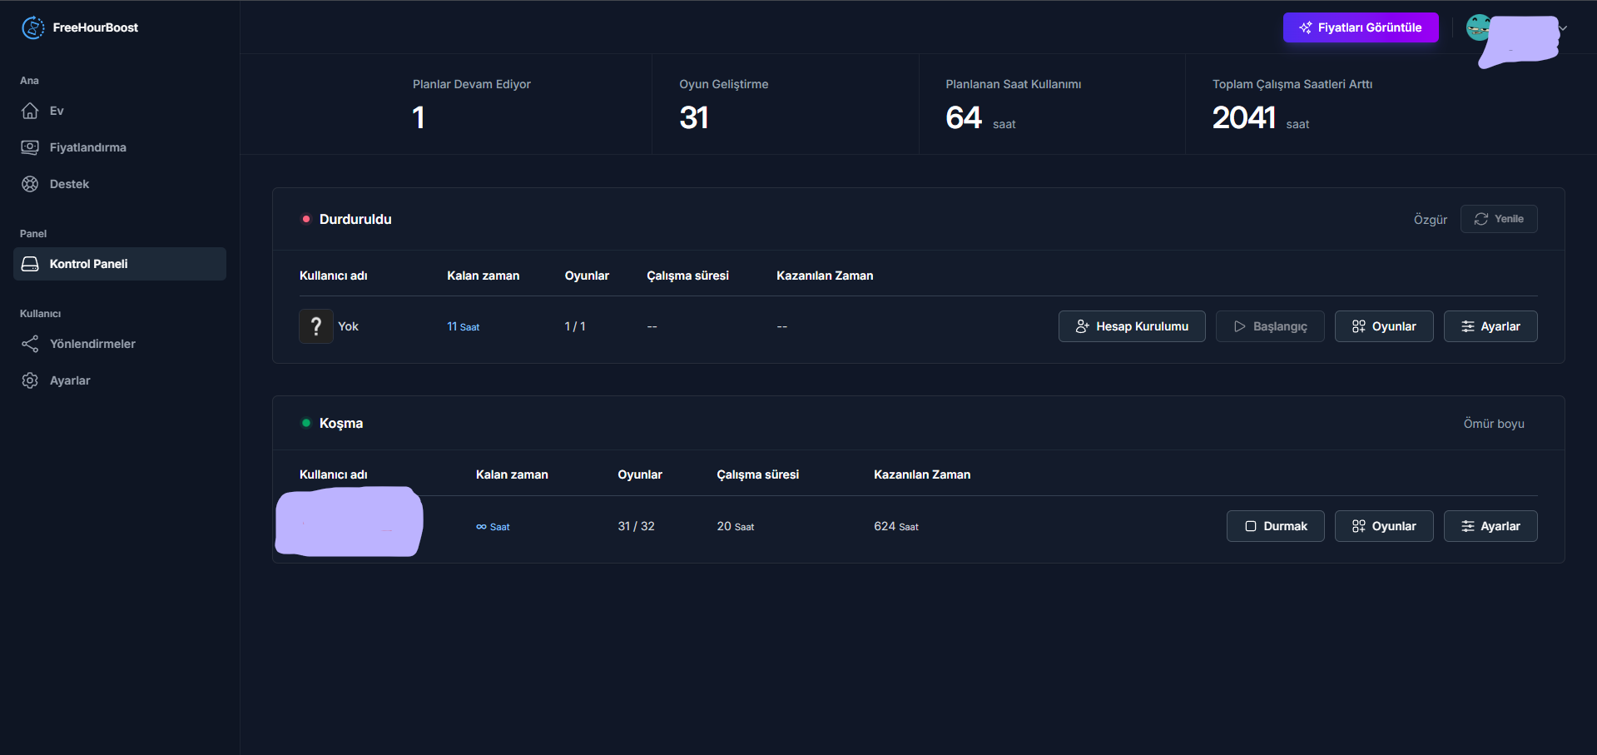1597x755 pixels.
Task: Click Yenile to refresh the free plan
Action: click(1499, 219)
